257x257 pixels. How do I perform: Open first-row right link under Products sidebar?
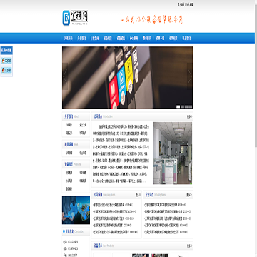(x=83, y=173)
